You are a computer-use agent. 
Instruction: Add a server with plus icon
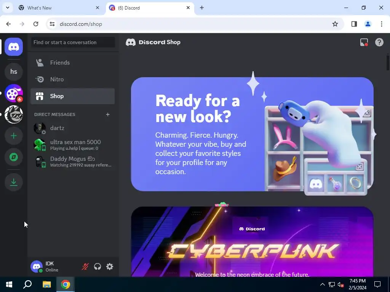[x=14, y=136]
